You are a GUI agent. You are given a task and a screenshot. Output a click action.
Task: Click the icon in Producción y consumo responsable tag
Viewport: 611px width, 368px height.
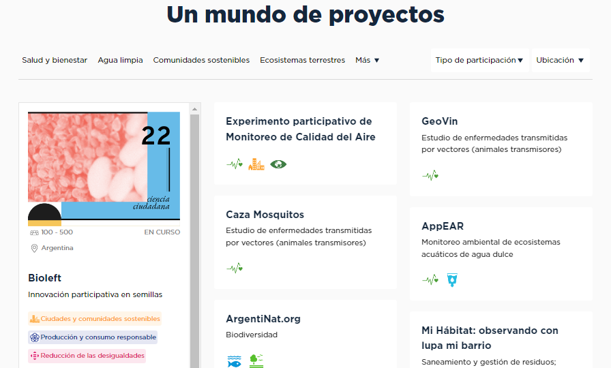tap(35, 337)
